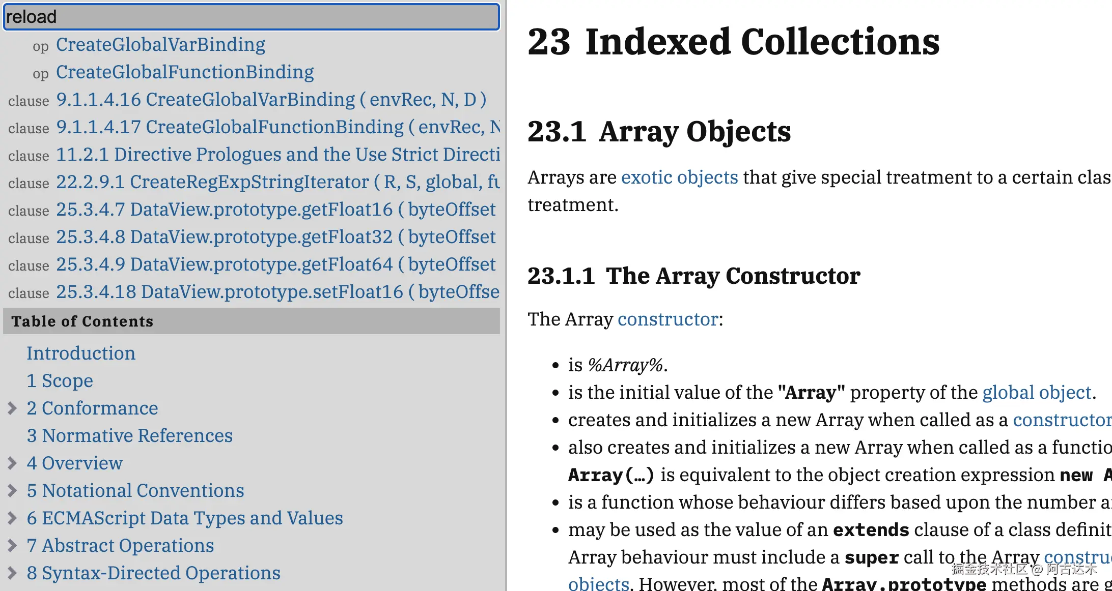Screen dimensions: 1112x591
Task: Open clause 9.1.1.4.16 CreateGlobalVarBinding result
Action: point(271,100)
